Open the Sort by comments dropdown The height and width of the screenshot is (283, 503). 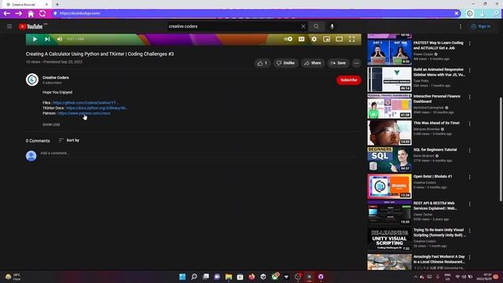tap(69, 140)
